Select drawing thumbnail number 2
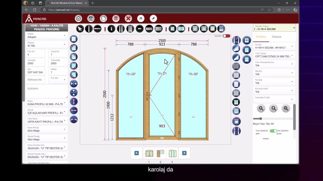Viewport: 323px width, 181px height. (160, 153)
